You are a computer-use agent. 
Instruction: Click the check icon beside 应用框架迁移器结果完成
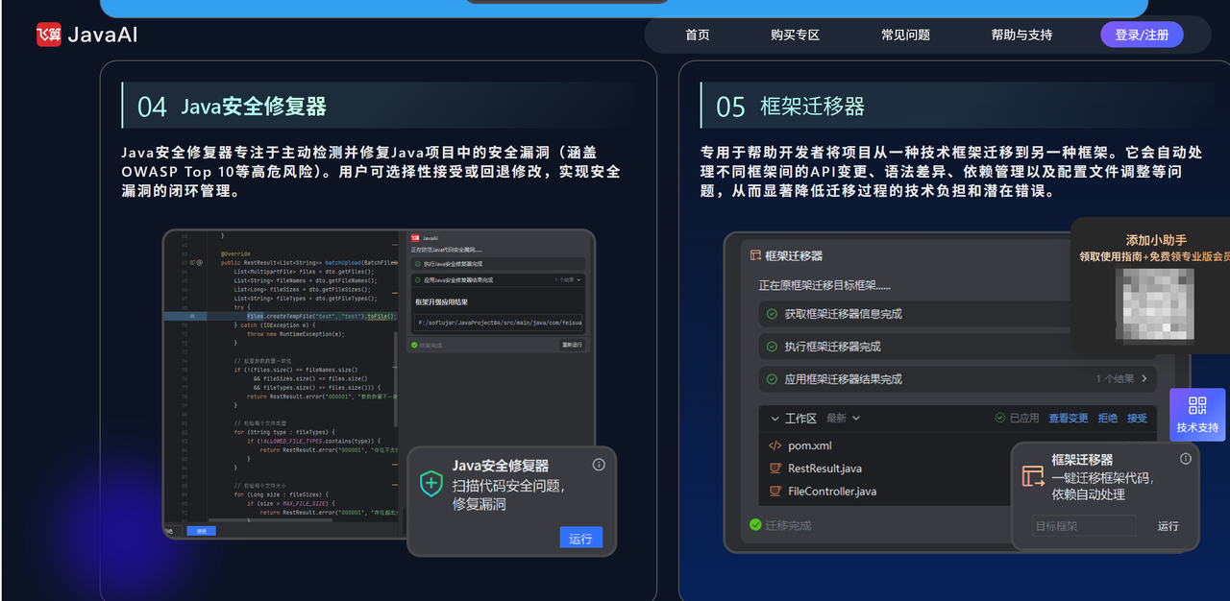[x=772, y=379]
